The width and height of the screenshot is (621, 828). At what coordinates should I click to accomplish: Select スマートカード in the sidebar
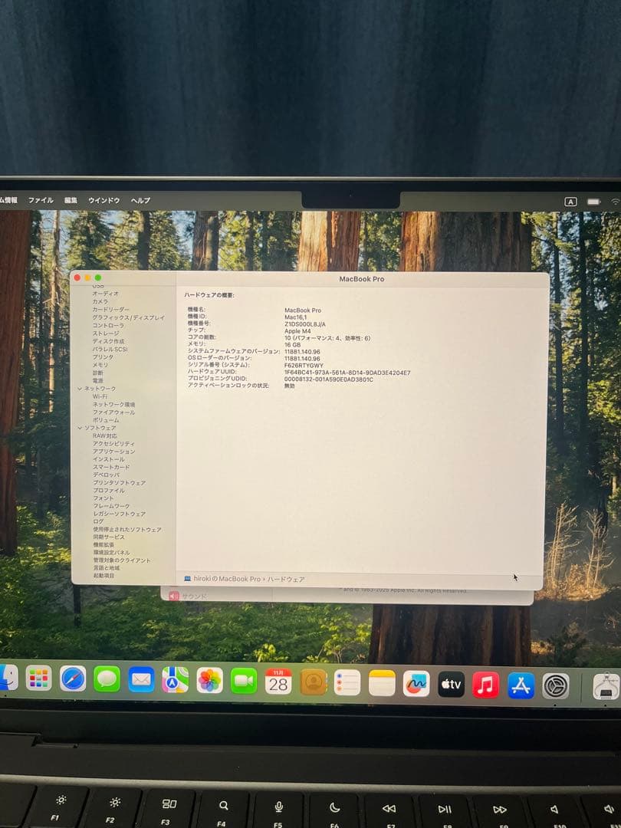(111, 467)
